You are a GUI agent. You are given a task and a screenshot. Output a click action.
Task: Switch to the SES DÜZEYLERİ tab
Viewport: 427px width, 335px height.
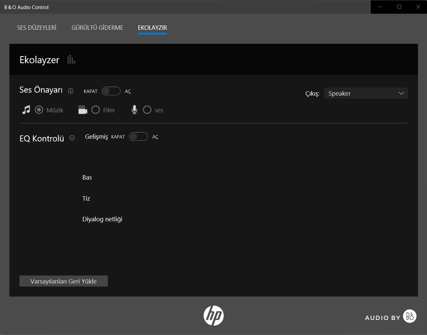point(37,28)
